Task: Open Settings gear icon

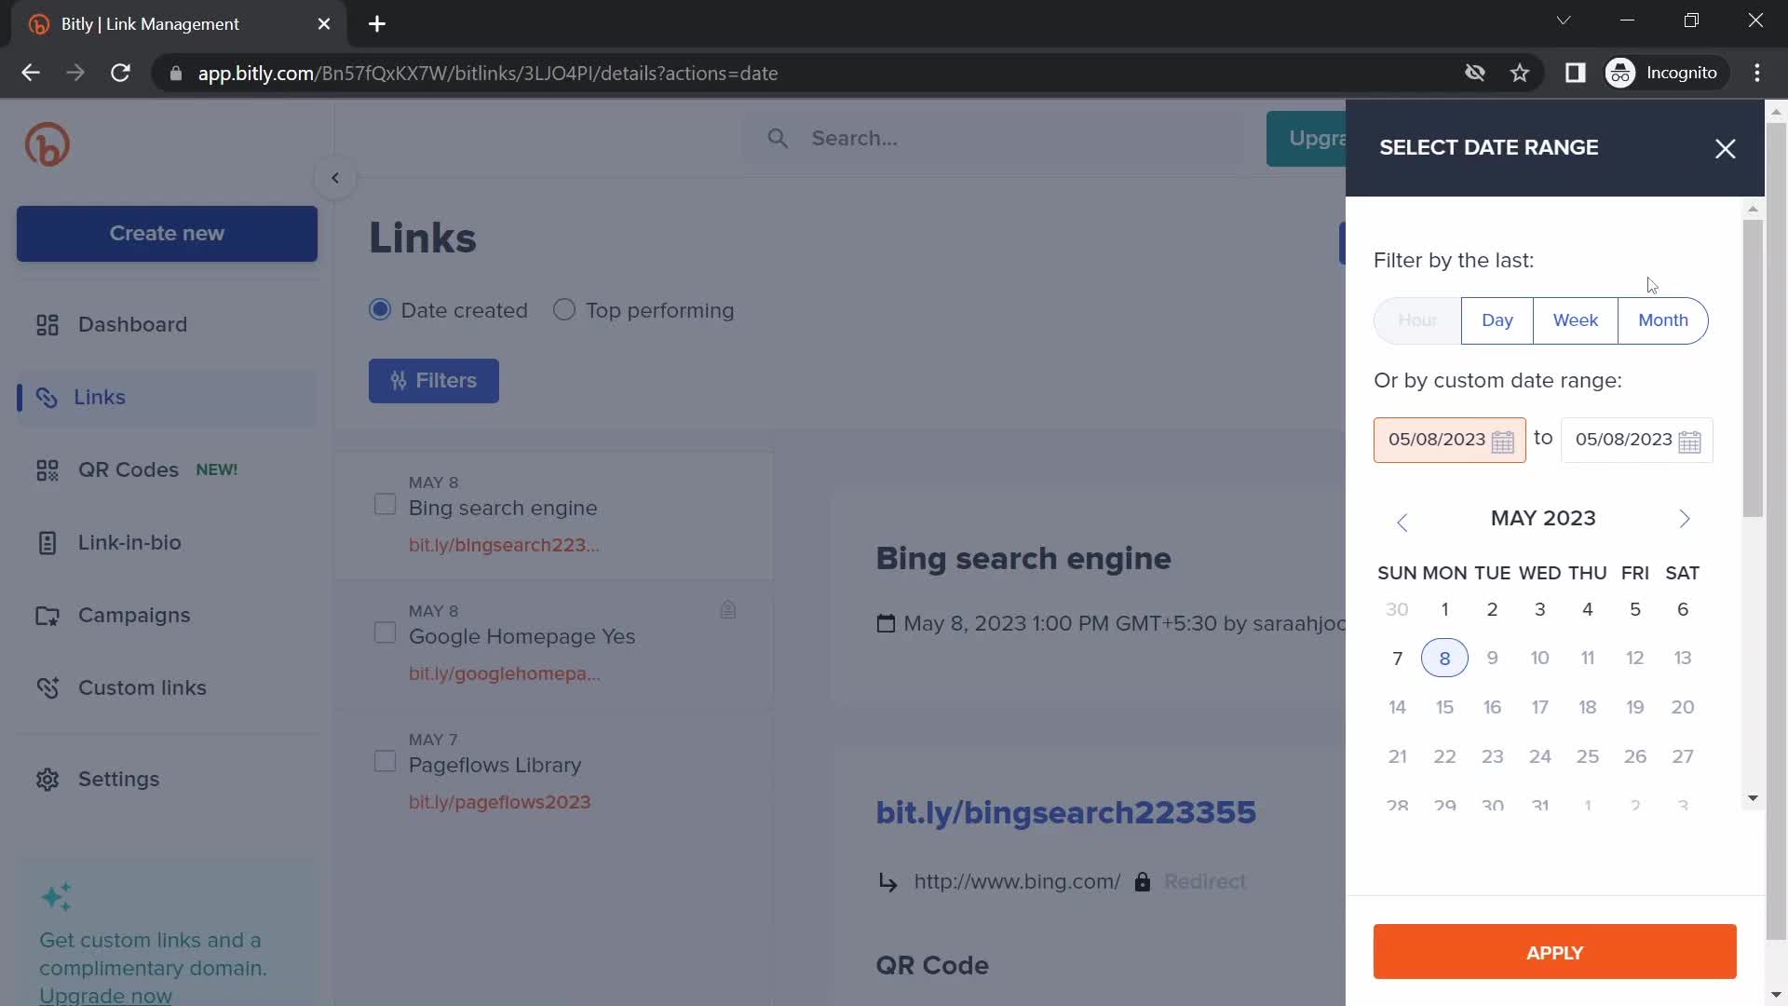Action: tap(47, 778)
